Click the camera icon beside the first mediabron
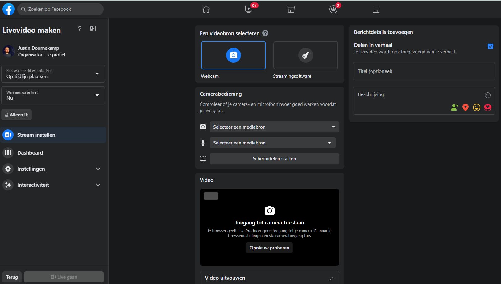This screenshot has height=284, width=501. (203, 127)
